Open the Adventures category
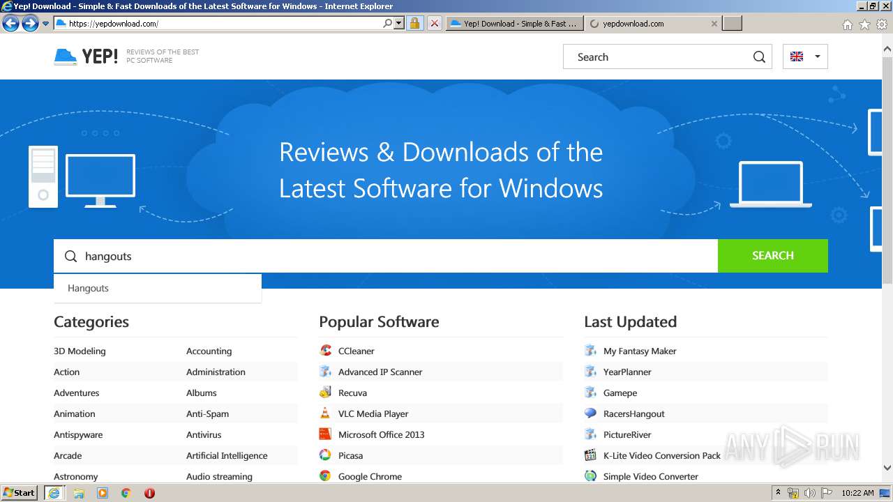The height and width of the screenshot is (502, 893). pos(77,393)
